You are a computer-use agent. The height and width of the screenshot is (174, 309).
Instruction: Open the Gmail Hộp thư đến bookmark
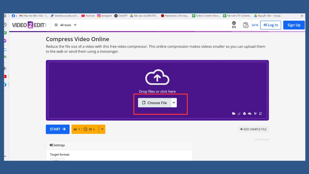click(x=34, y=16)
